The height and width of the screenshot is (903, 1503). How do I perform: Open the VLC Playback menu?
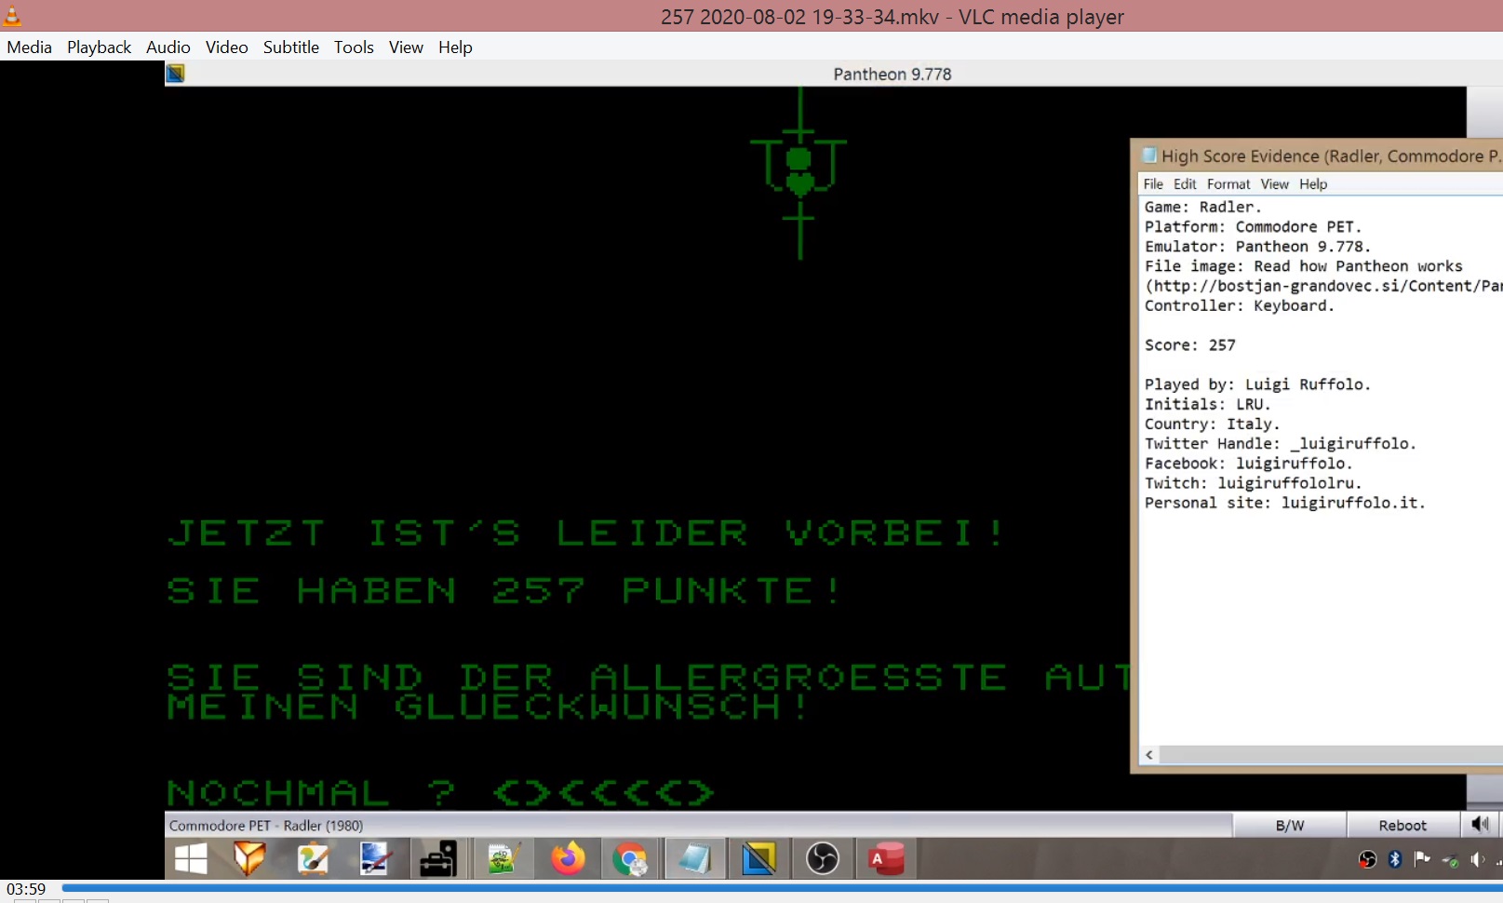pyautogui.click(x=99, y=47)
